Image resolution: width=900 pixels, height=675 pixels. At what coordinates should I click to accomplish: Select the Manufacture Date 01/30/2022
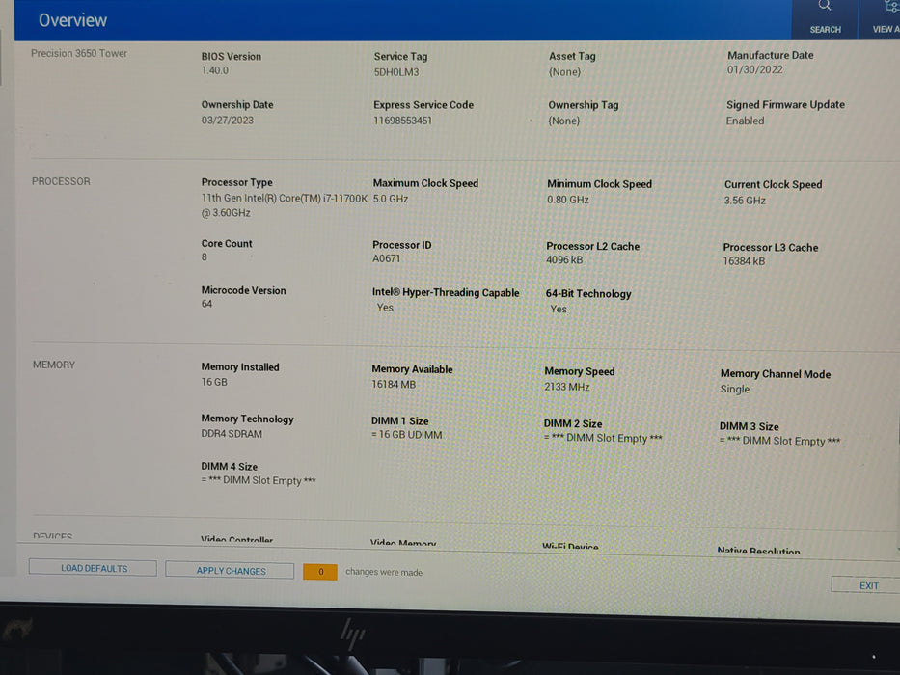(x=754, y=69)
